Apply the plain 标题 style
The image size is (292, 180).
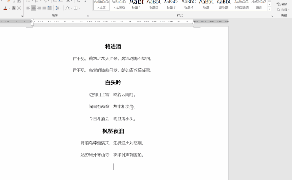(206, 5)
